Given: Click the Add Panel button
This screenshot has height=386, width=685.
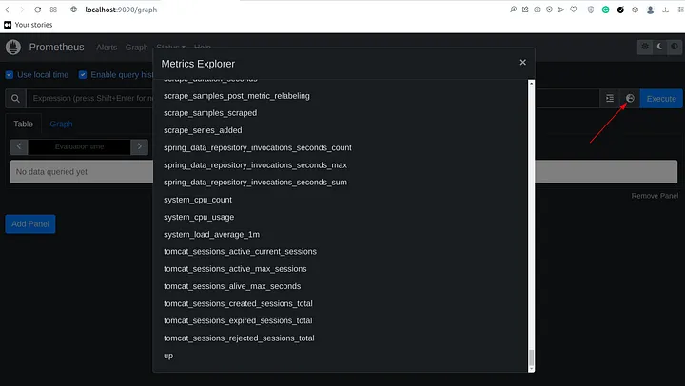Looking at the screenshot, I should tap(30, 224).
